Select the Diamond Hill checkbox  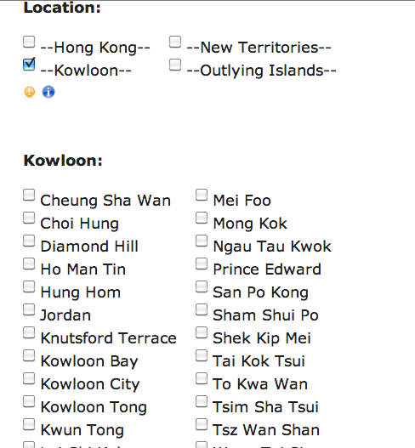pos(29,241)
